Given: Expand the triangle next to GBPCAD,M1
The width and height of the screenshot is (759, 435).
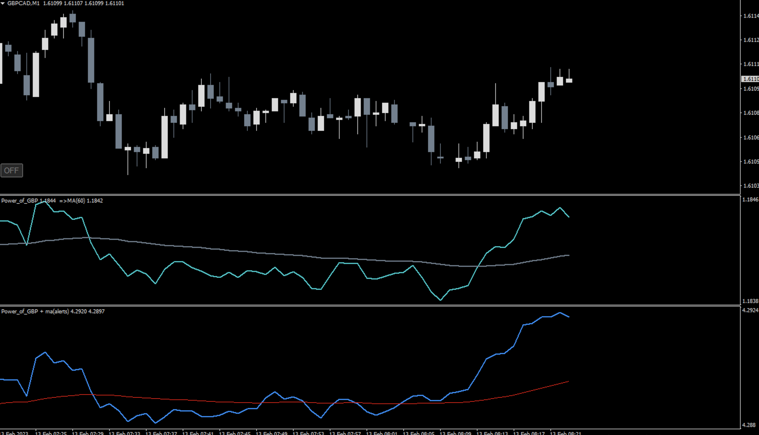Looking at the screenshot, I should (x=3, y=3).
